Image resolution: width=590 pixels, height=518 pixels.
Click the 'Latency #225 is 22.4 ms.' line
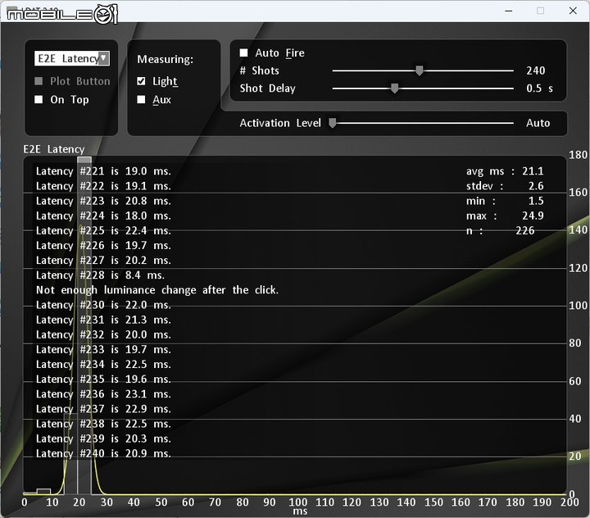(103, 231)
